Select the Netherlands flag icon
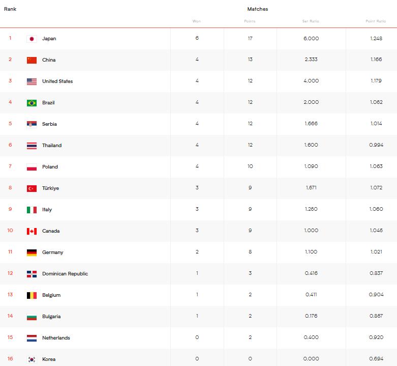This screenshot has width=397, height=366. tap(32, 338)
